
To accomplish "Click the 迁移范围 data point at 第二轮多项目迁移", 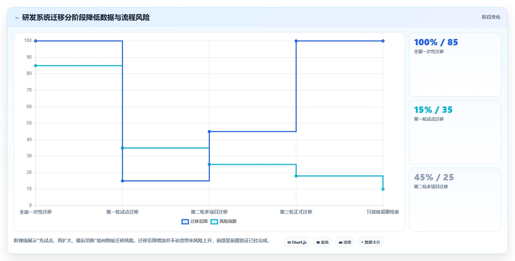I will tap(209, 132).
